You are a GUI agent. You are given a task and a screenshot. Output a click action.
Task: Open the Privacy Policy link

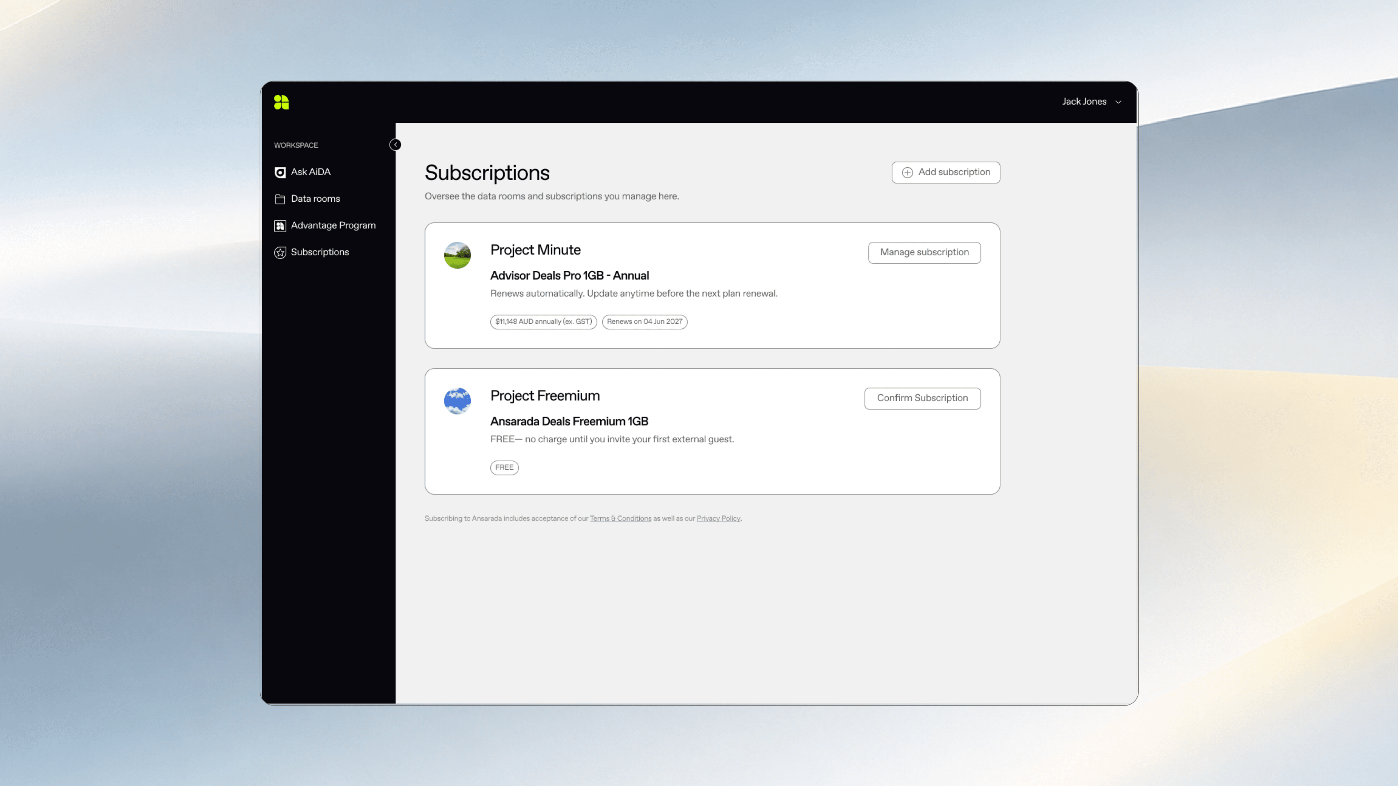tap(718, 518)
